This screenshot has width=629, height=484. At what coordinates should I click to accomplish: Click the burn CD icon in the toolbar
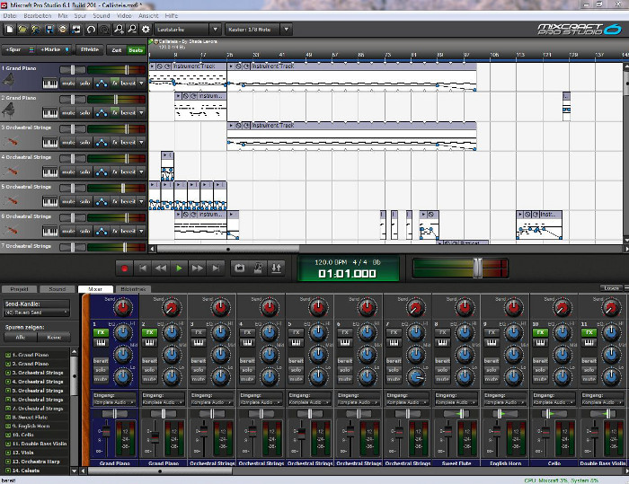pyautogui.click(x=63, y=30)
